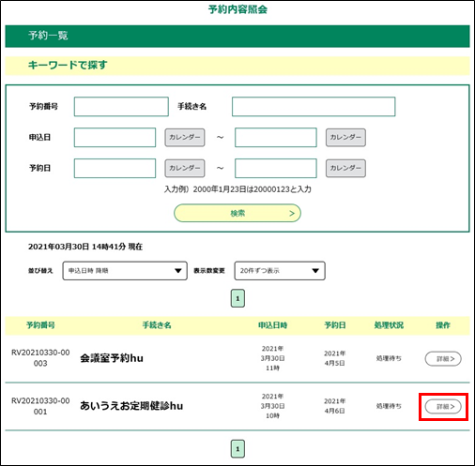The image size is (475, 466).
Task: Click the 入力例 date format hint text
Action: (x=237, y=189)
